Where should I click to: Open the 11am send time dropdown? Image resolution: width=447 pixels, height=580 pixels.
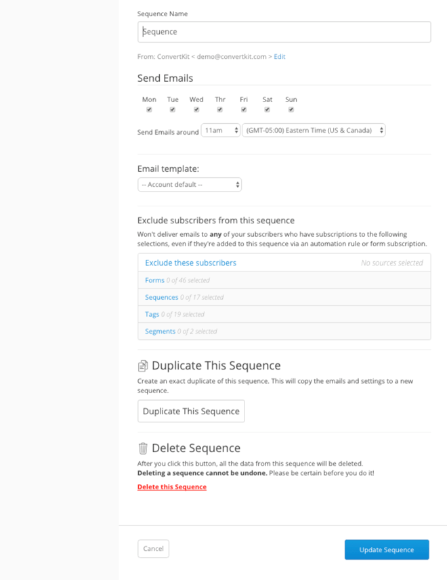(221, 130)
